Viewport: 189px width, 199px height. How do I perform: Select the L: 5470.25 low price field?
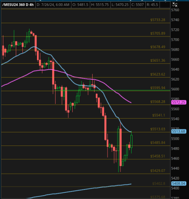pos(120,5)
